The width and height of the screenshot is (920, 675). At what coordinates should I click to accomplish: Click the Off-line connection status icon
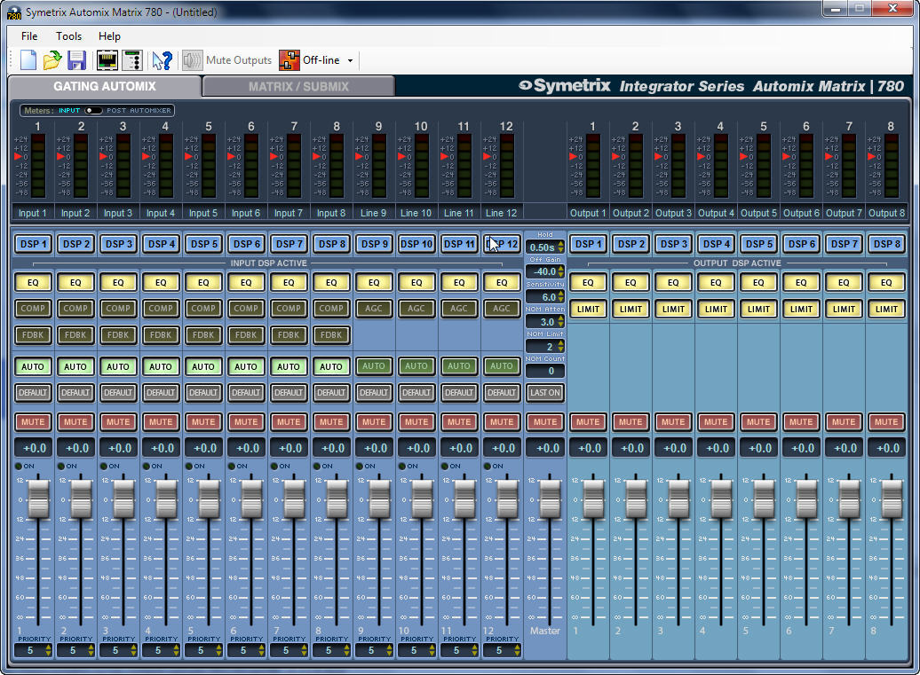289,59
